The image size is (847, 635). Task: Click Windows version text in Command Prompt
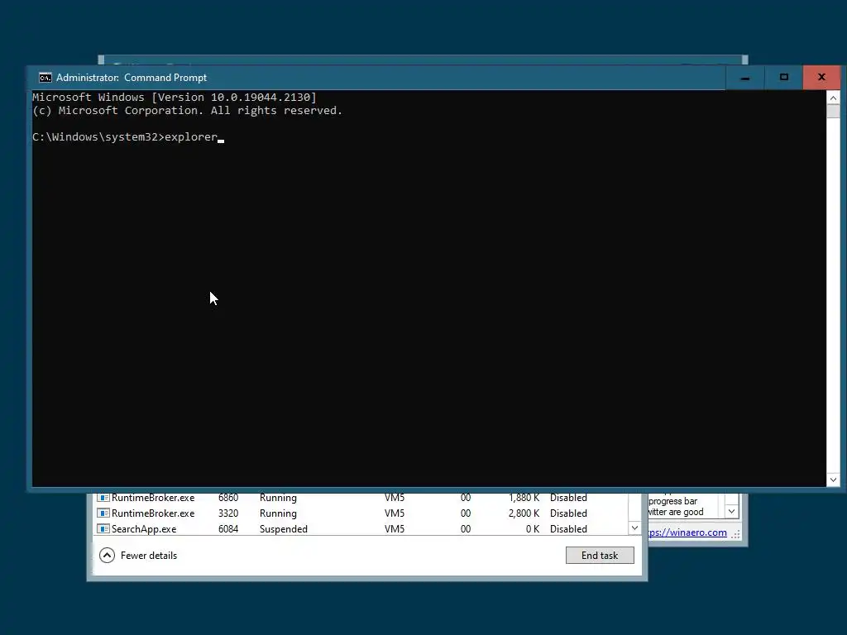(x=175, y=98)
